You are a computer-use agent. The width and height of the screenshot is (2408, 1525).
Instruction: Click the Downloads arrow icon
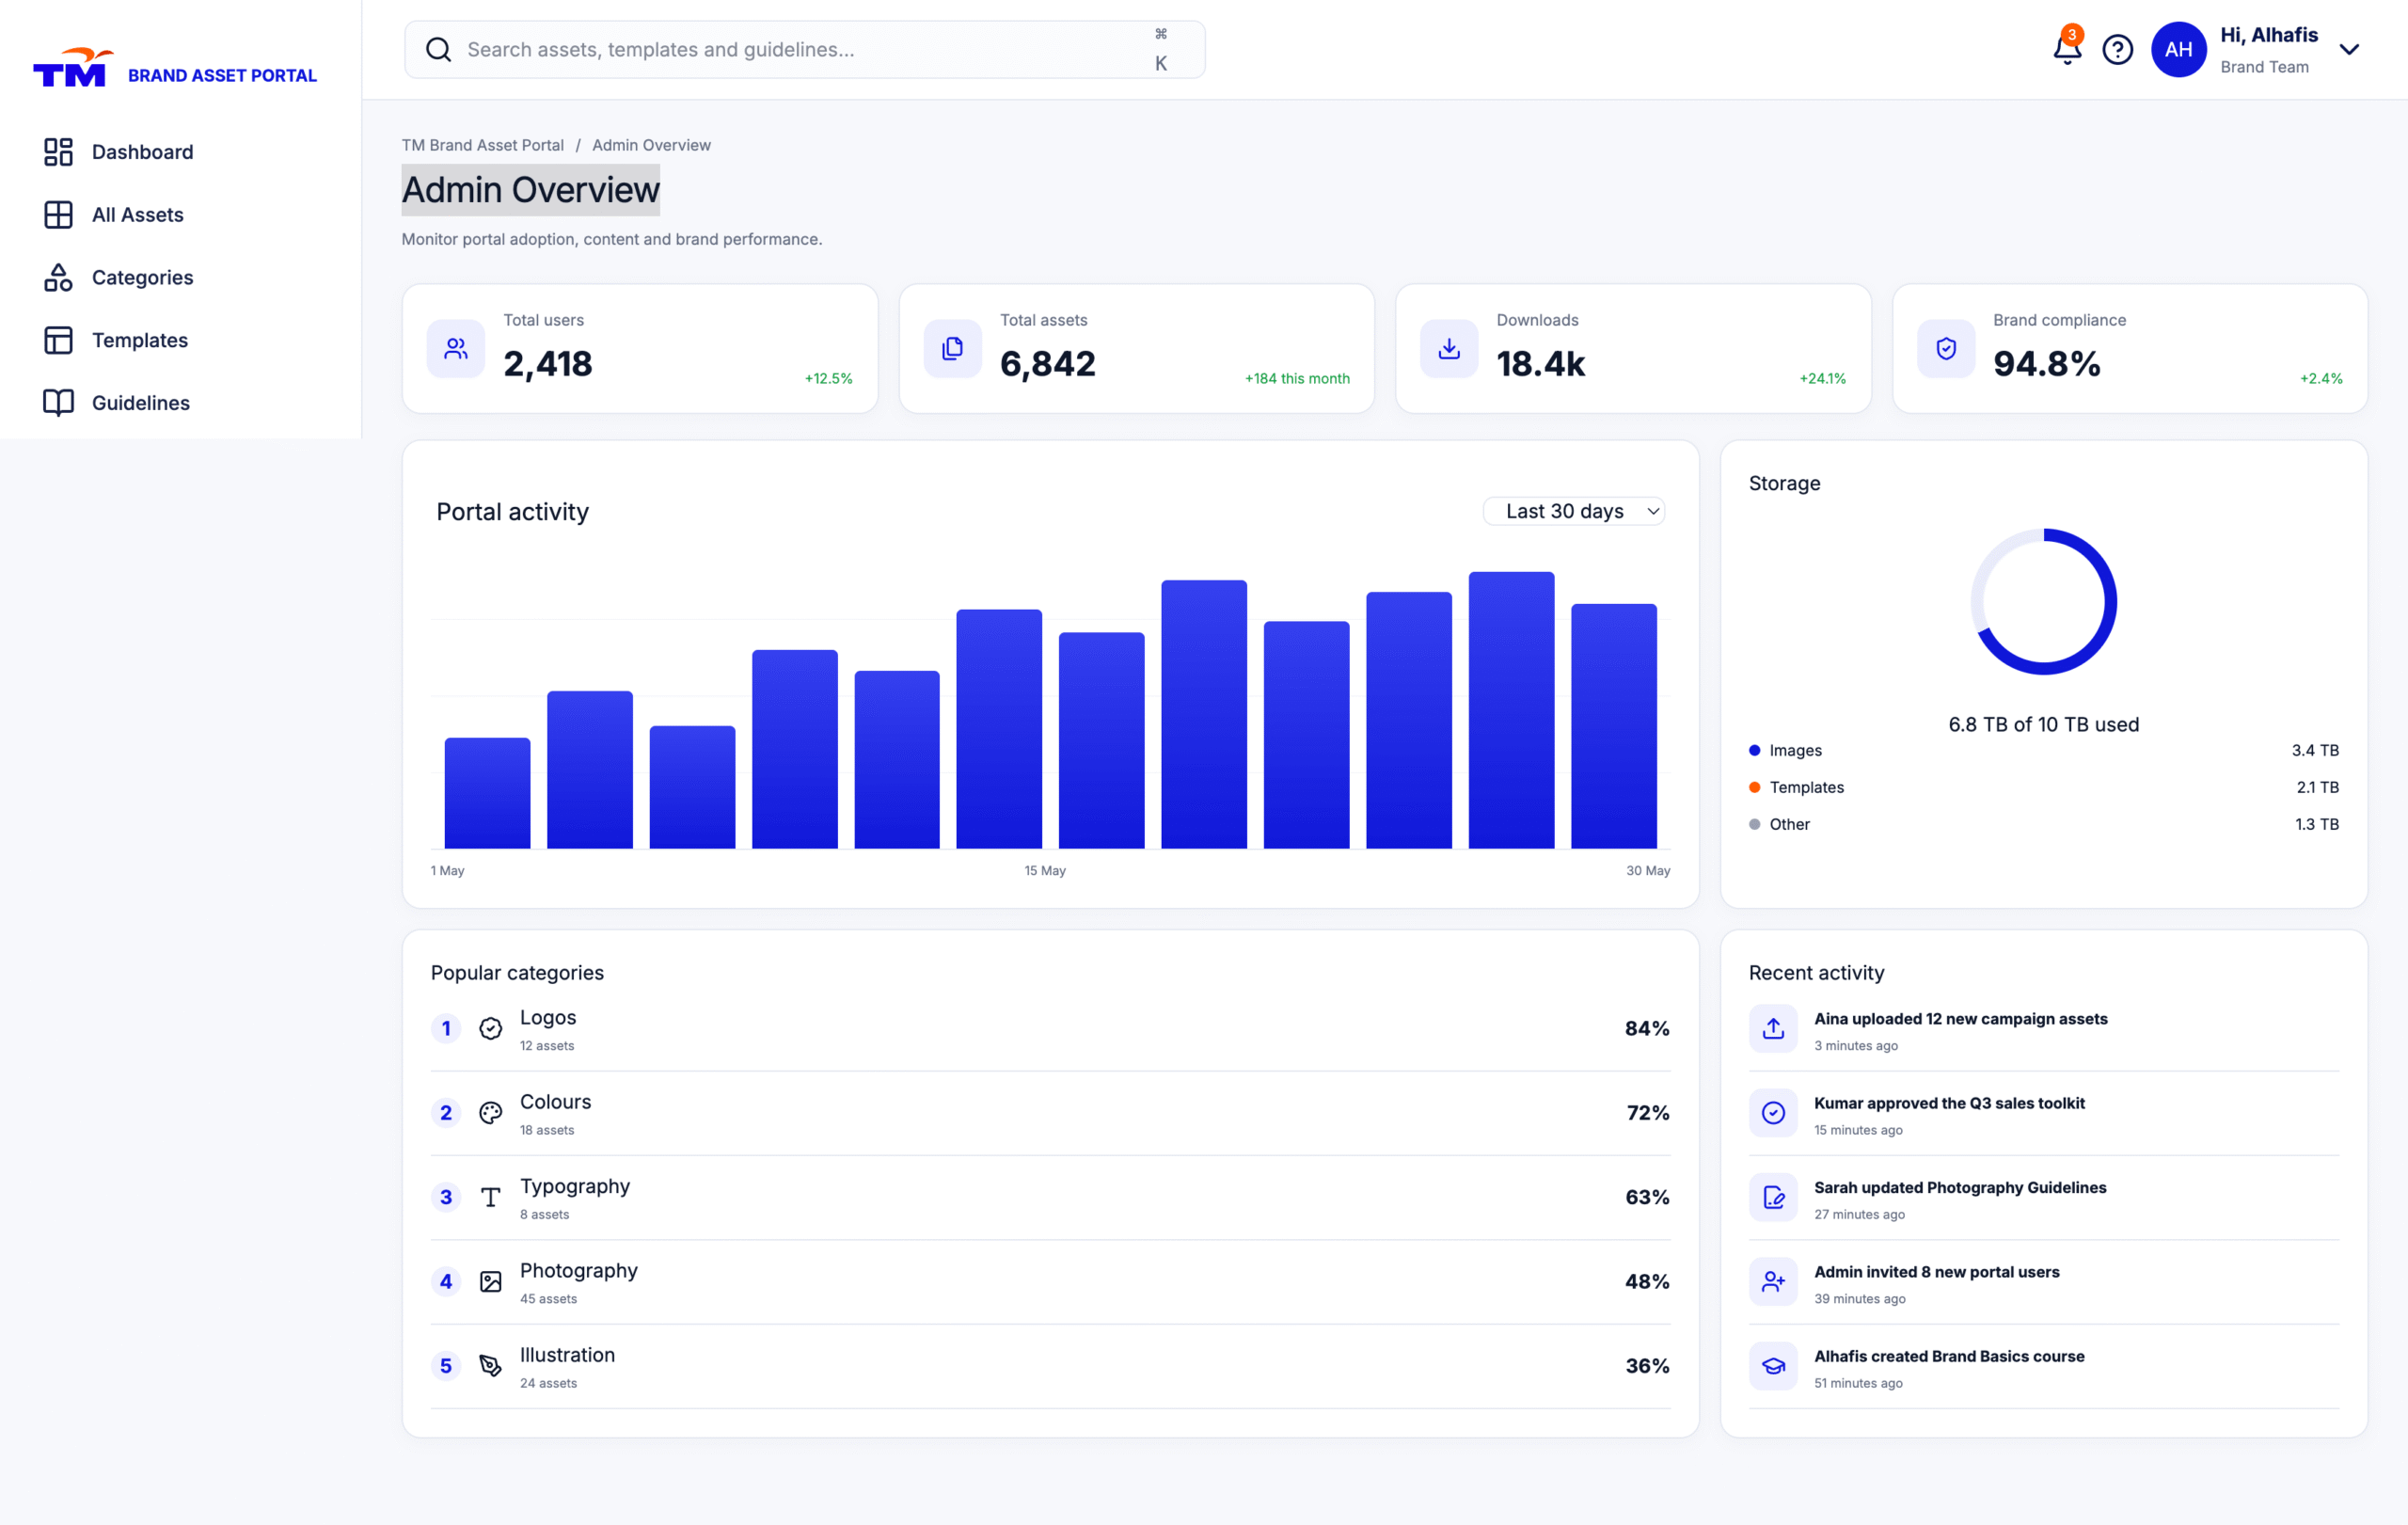1449,348
